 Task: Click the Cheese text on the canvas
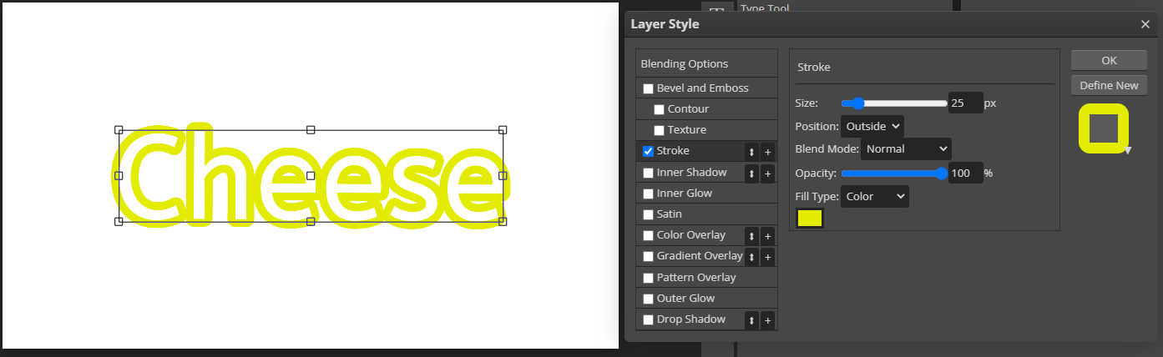(311, 176)
